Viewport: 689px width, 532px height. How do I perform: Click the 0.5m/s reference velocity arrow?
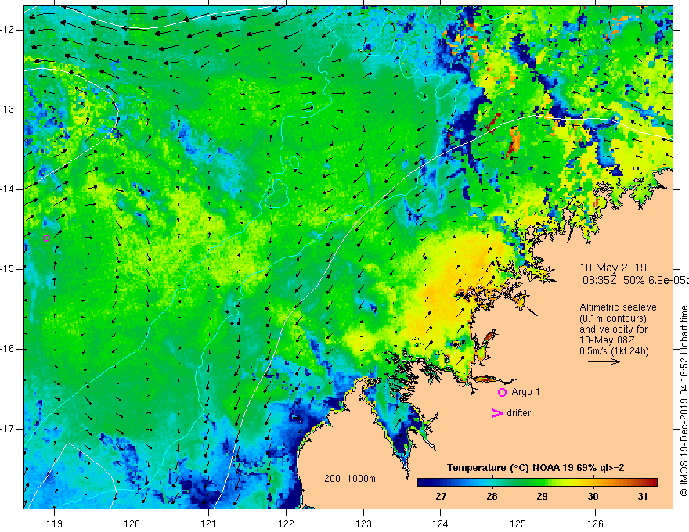pyautogui.click(x=604, y=361)
